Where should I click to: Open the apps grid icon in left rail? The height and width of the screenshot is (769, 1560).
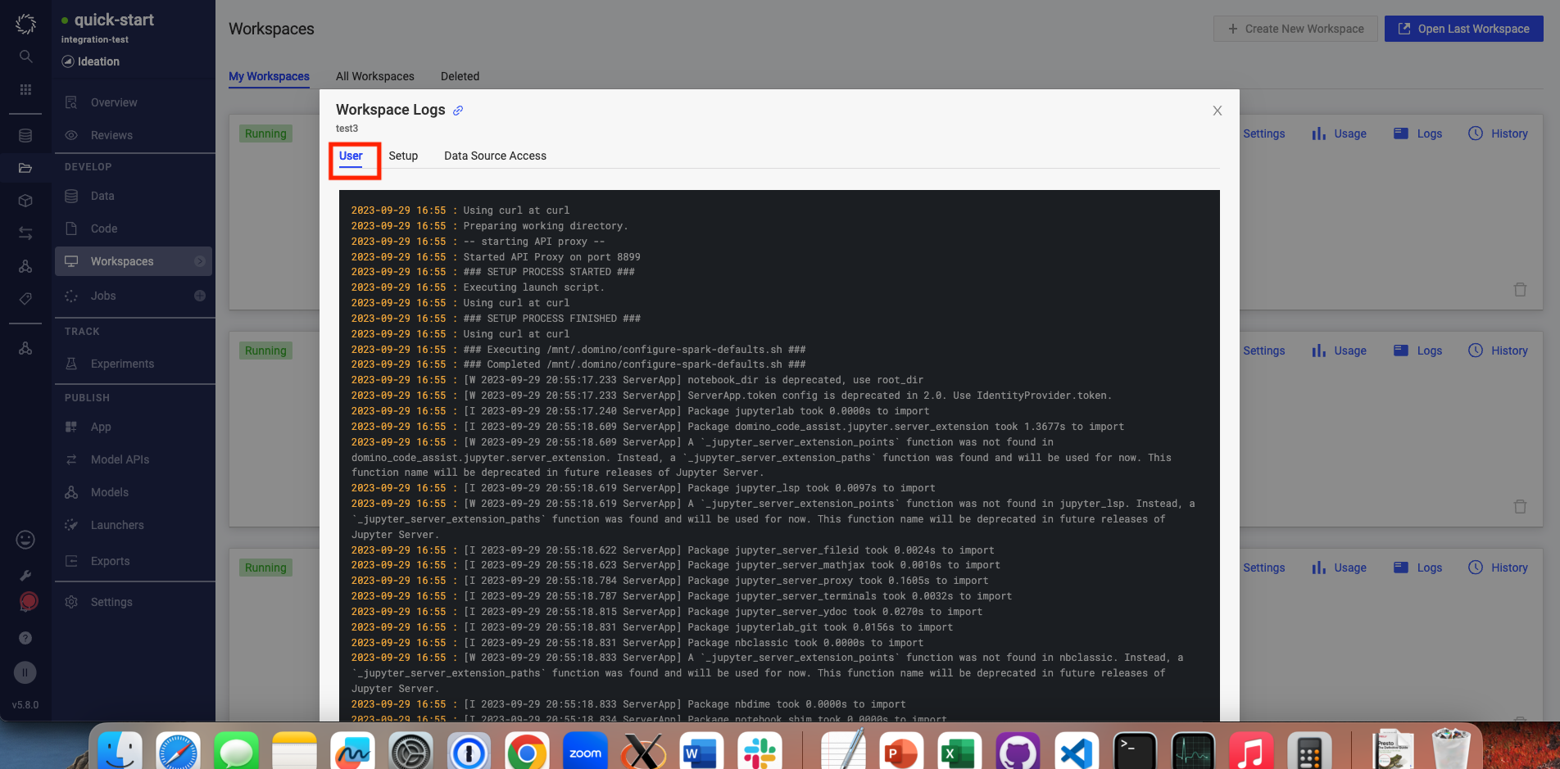pos(25,89)
